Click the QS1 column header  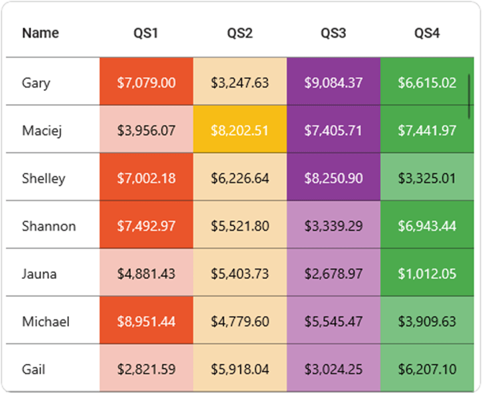click(146, 33)
